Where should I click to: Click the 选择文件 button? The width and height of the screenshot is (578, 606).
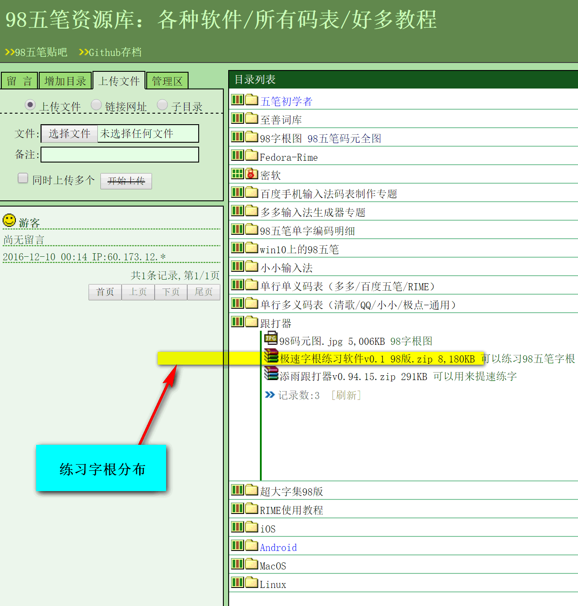69,133
